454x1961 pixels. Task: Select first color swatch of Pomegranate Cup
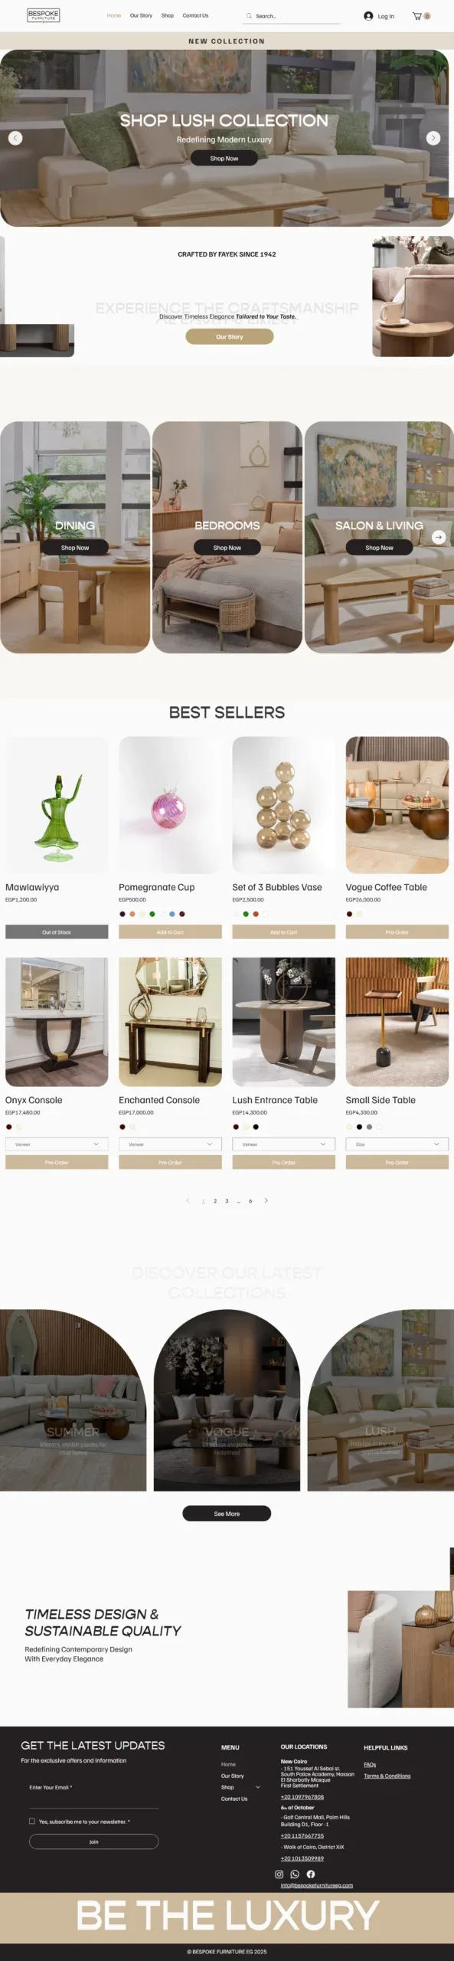coord(122,913)
